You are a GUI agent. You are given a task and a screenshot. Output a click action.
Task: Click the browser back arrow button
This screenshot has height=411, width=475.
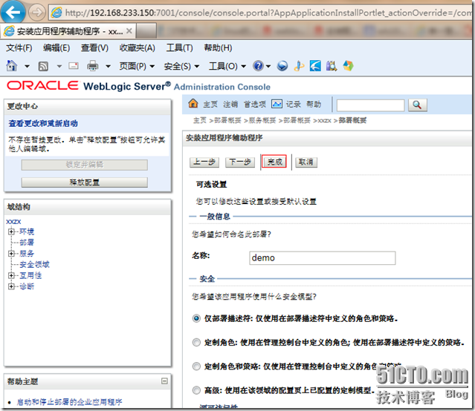tap(13, 12)
